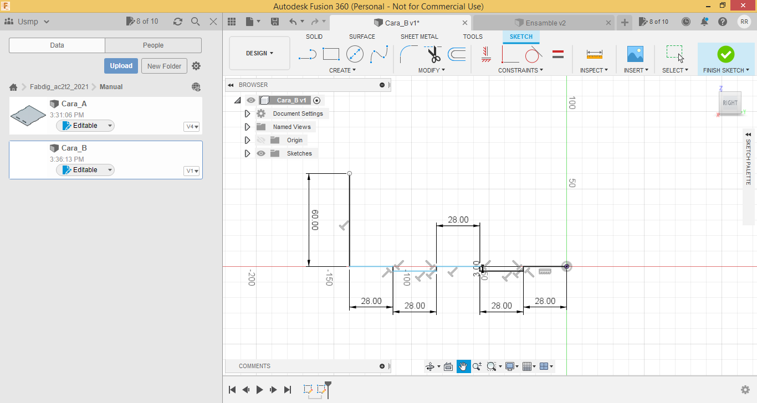The image size is (757, 403).
Task: Show the hidden Origin folder
Action: pyautogui.click(x=261, y=140)
